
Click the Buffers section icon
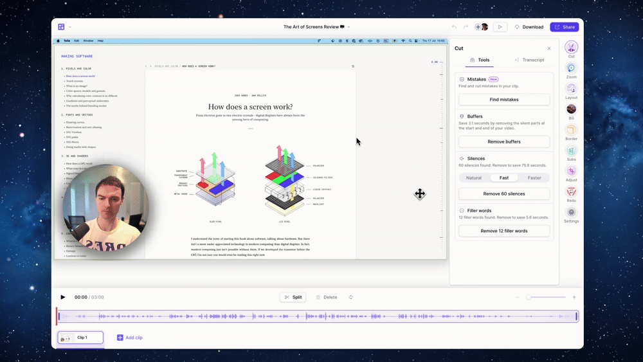[x=462, y=116]
